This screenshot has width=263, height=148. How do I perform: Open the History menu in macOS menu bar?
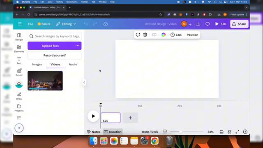click(x=59, y=2)
